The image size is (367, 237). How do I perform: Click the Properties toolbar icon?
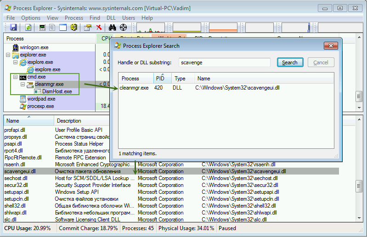pos(87,28)
